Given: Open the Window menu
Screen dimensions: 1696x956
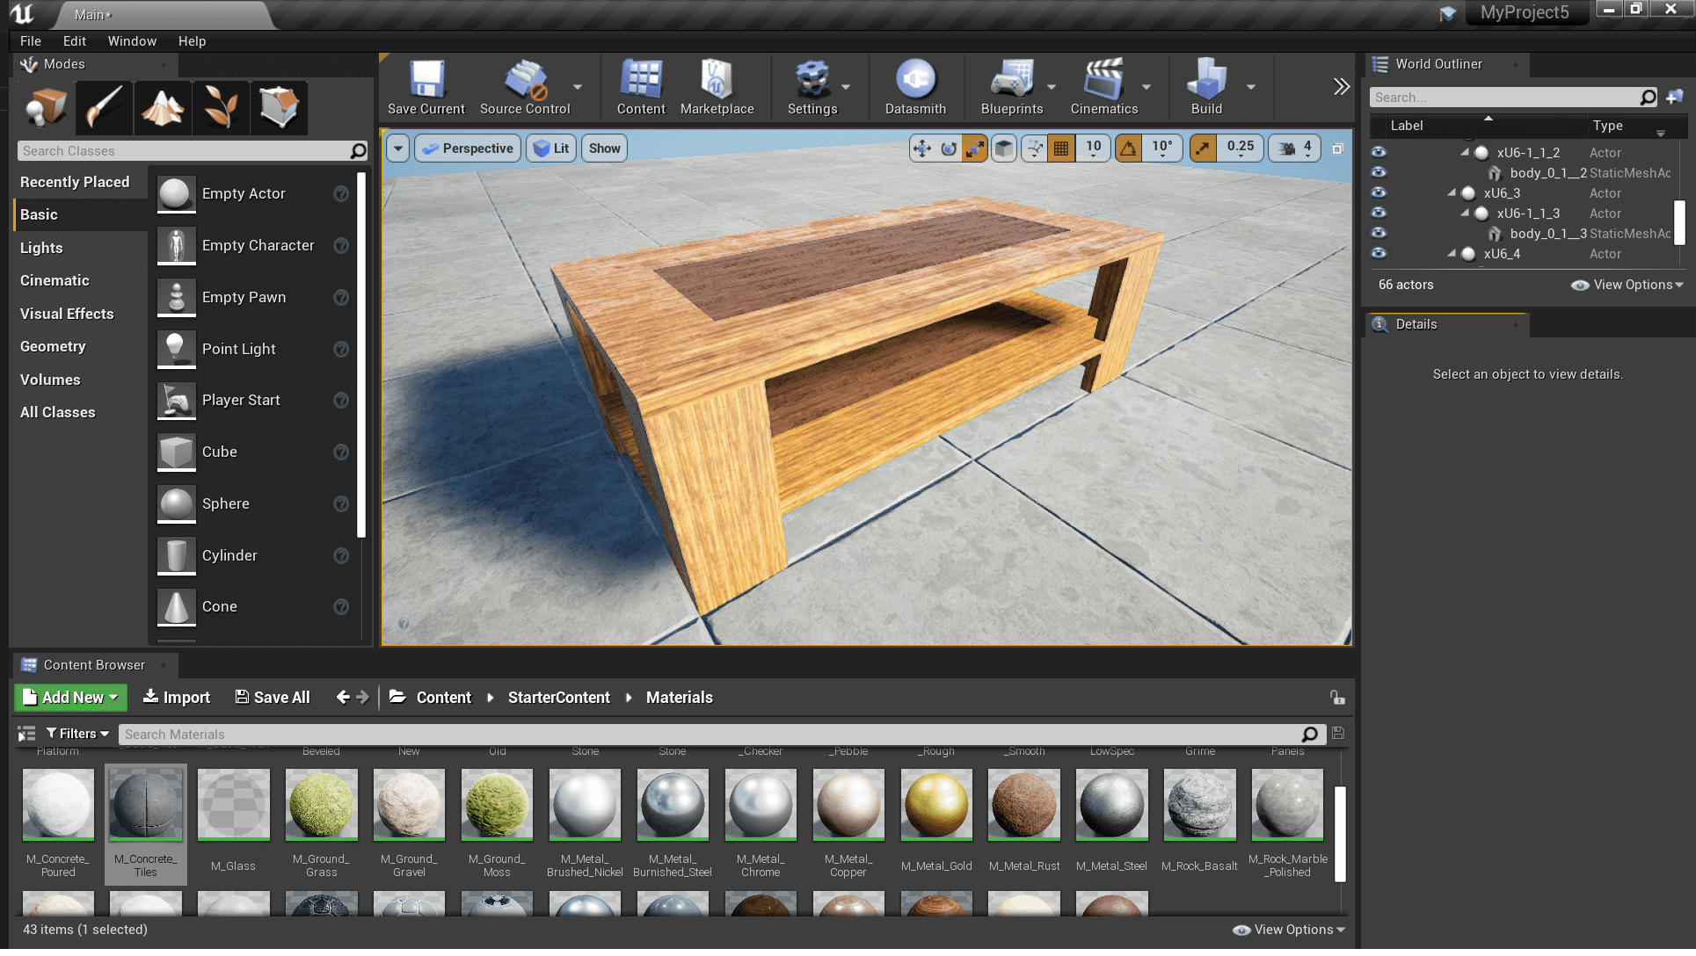Looking at the screenshot, I should coord(130,42).
